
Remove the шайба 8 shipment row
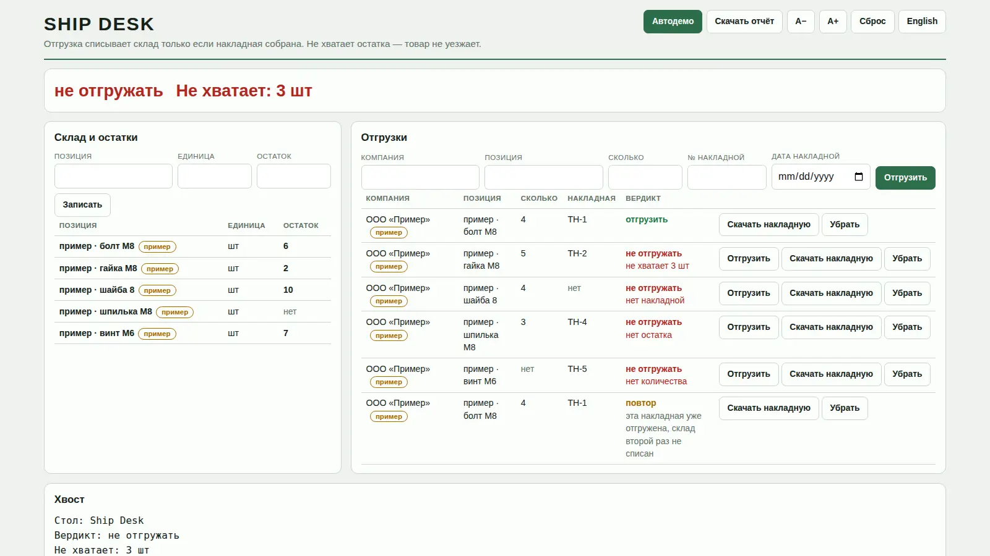coord(907,293)
